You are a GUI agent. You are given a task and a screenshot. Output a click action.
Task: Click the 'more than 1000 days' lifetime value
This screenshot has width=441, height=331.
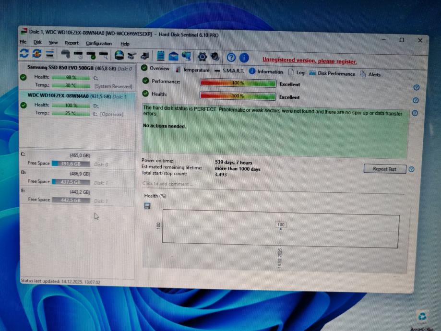238,169
